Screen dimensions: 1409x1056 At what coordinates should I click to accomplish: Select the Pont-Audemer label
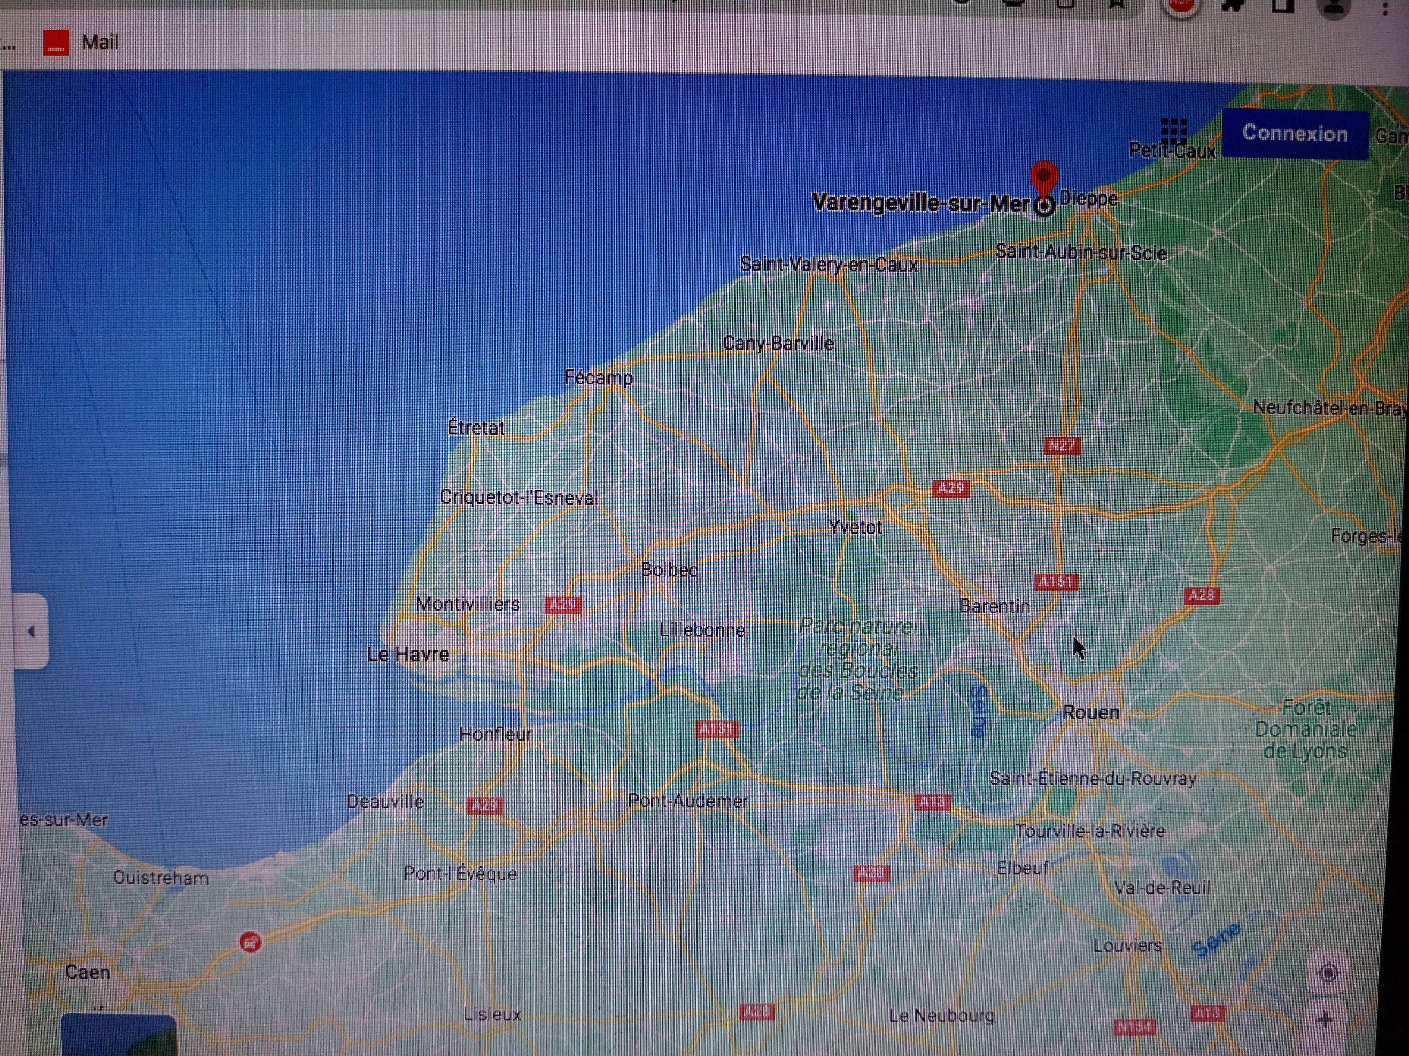(x=688, y=801)
